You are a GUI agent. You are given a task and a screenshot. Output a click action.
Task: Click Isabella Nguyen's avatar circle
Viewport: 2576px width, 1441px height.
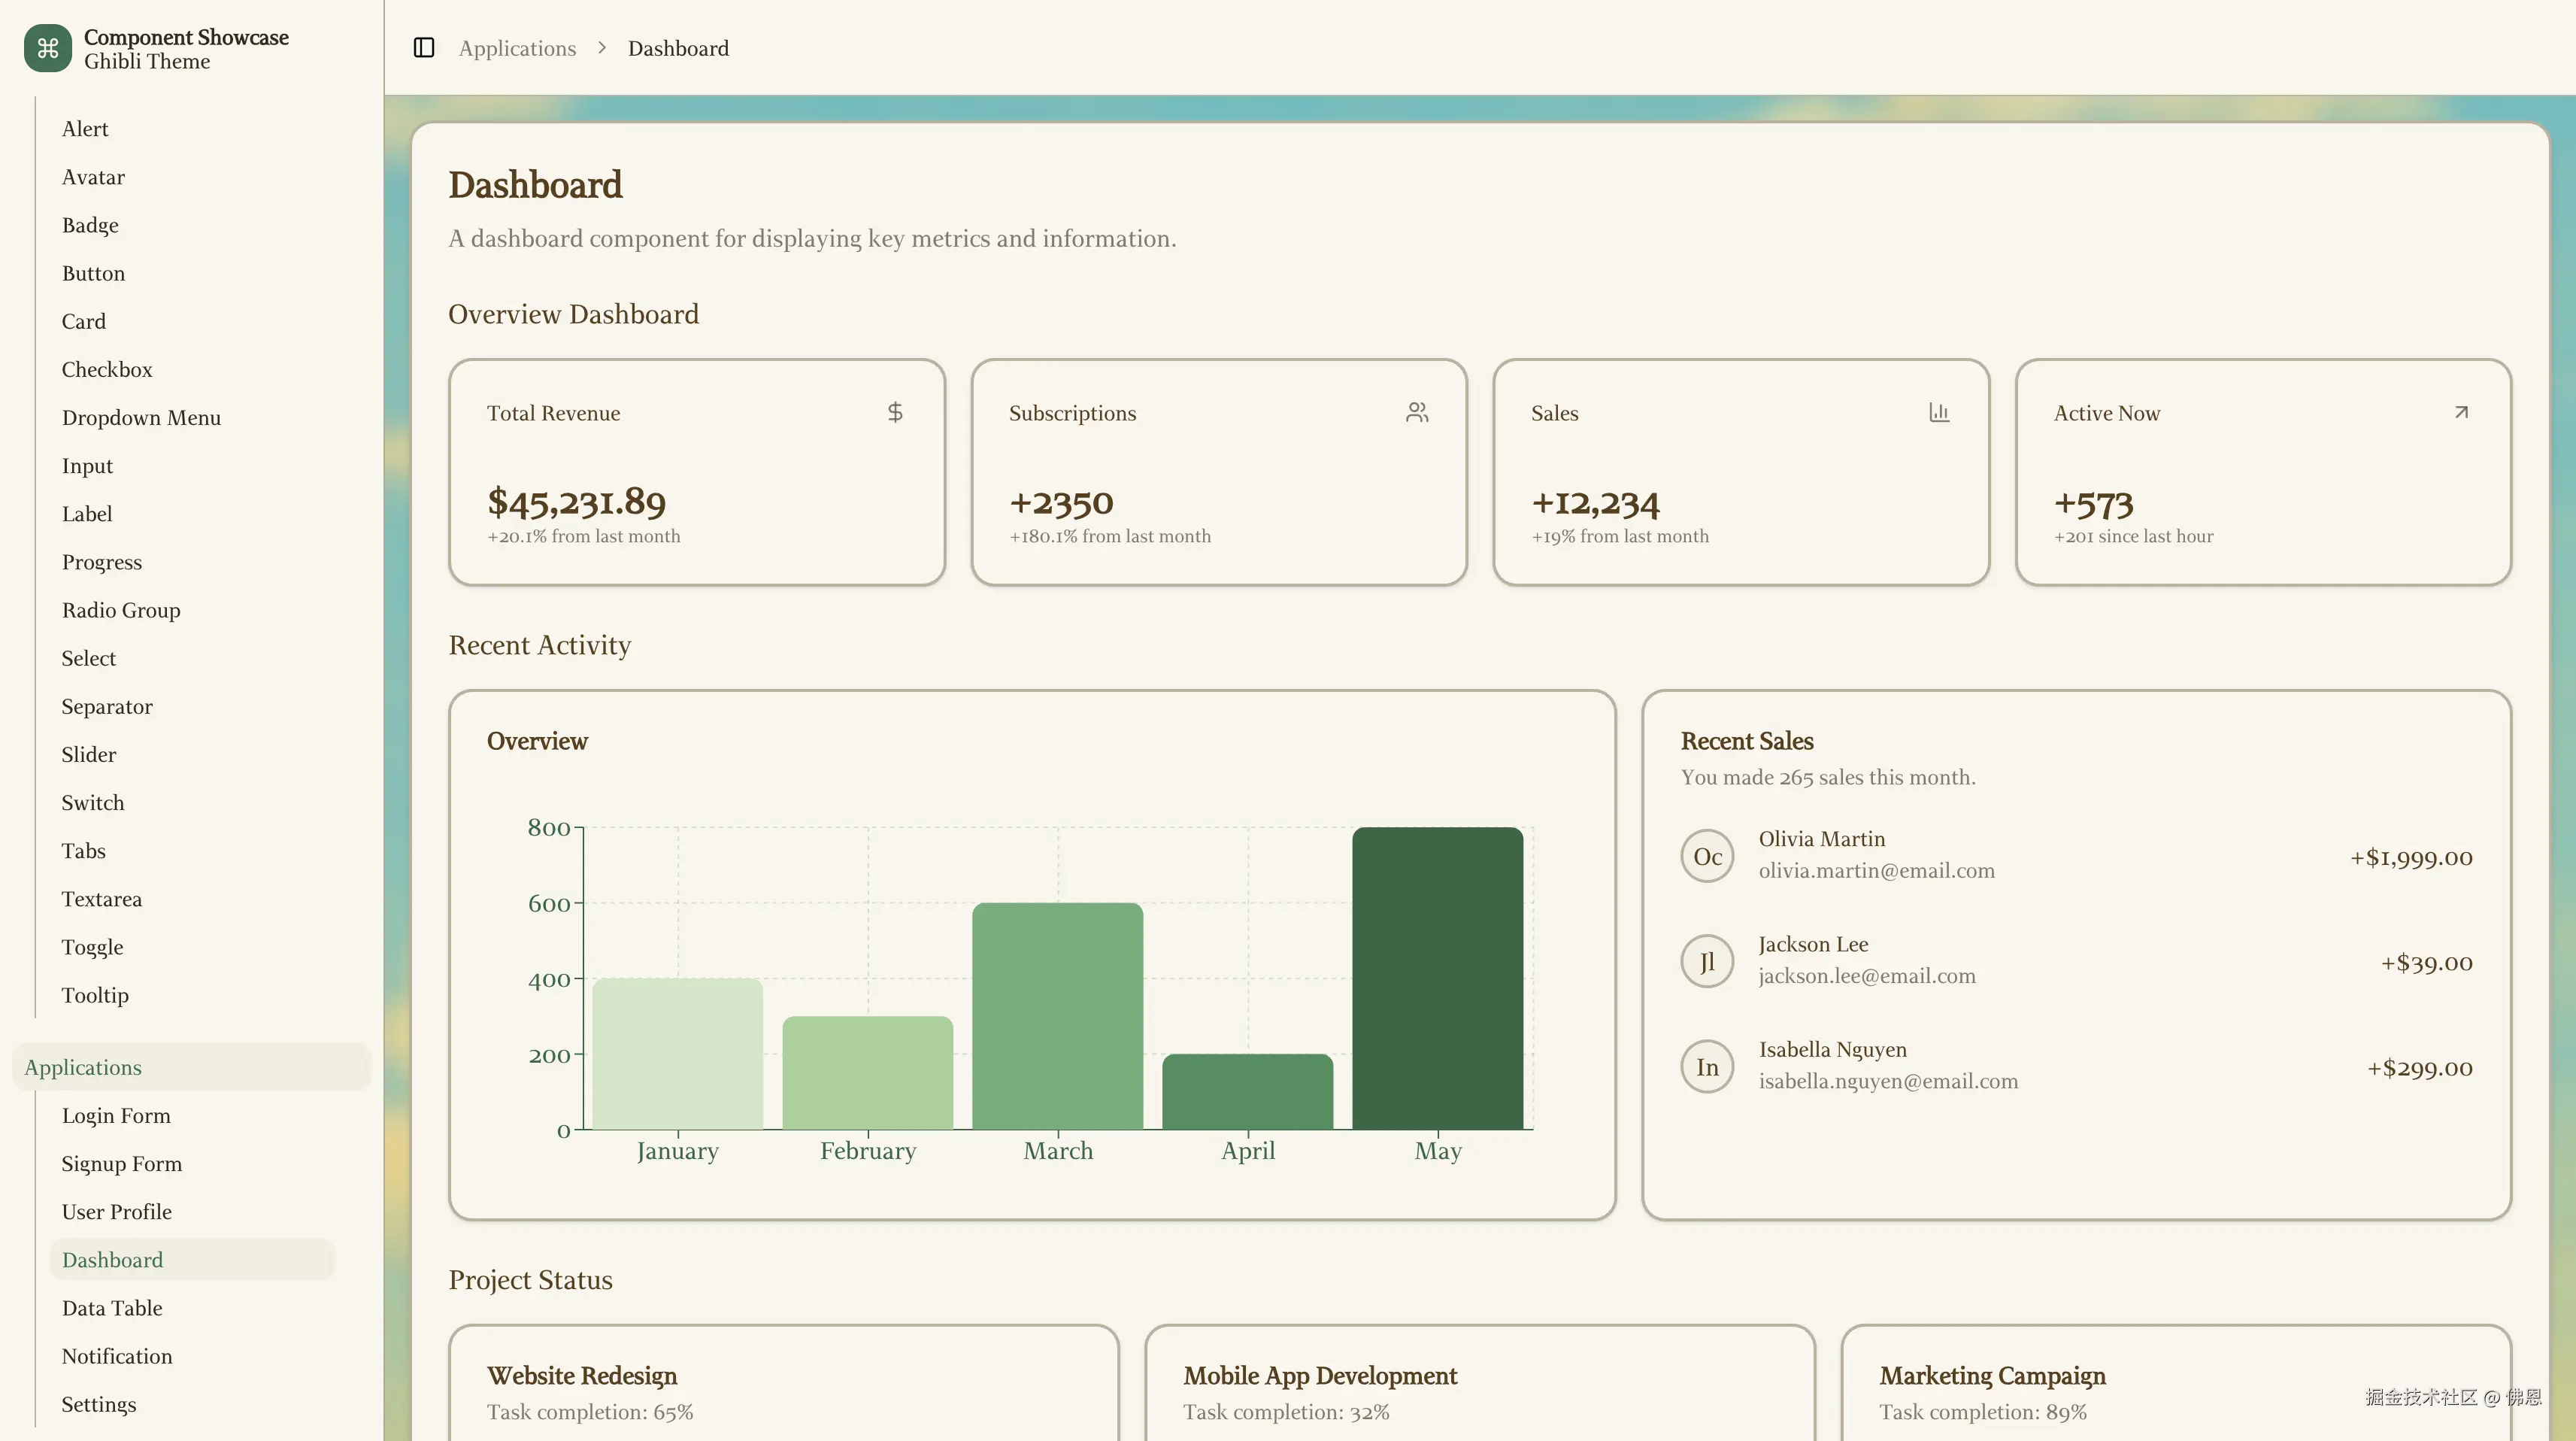[x=1707, y=1067]
